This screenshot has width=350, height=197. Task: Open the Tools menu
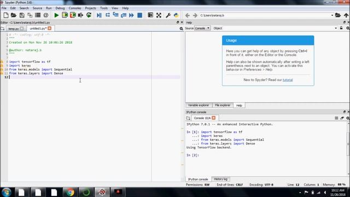(104, 8)
